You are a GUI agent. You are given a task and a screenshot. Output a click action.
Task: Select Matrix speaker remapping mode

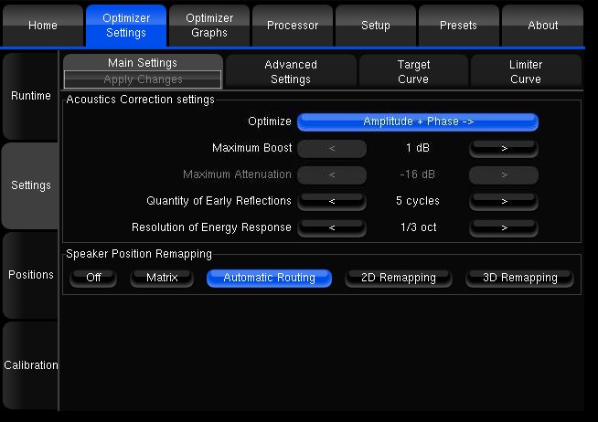pyautogui.click(x=162, y=278)
